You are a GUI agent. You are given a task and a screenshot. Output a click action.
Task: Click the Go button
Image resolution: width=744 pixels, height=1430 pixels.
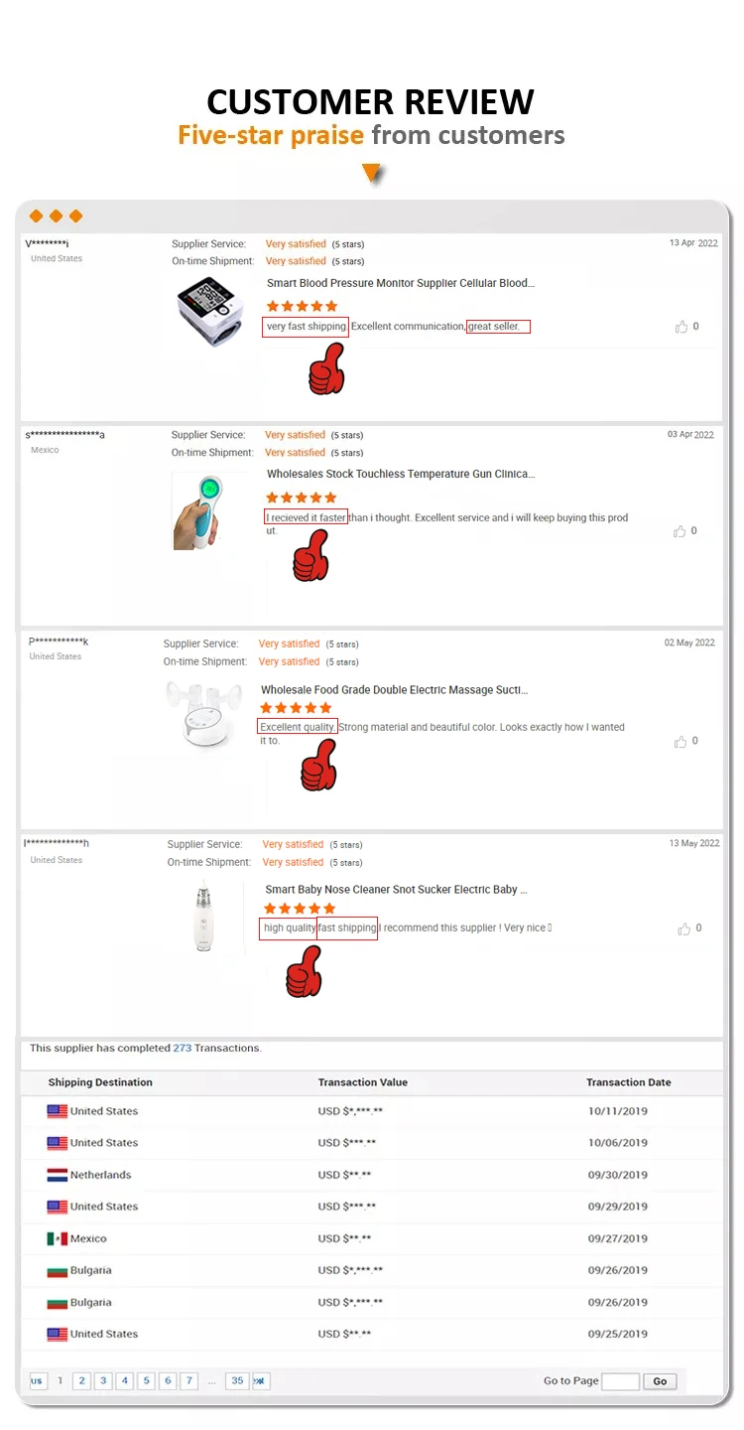660,1380
